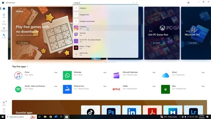Click the taskbar clock and date
The width and height of the screenshot is (211, 119).
coord(201,117)
